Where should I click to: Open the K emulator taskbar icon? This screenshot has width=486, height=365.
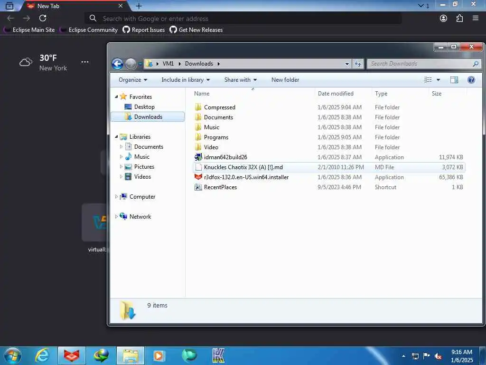pyautogui.click(x=218, y=355)
